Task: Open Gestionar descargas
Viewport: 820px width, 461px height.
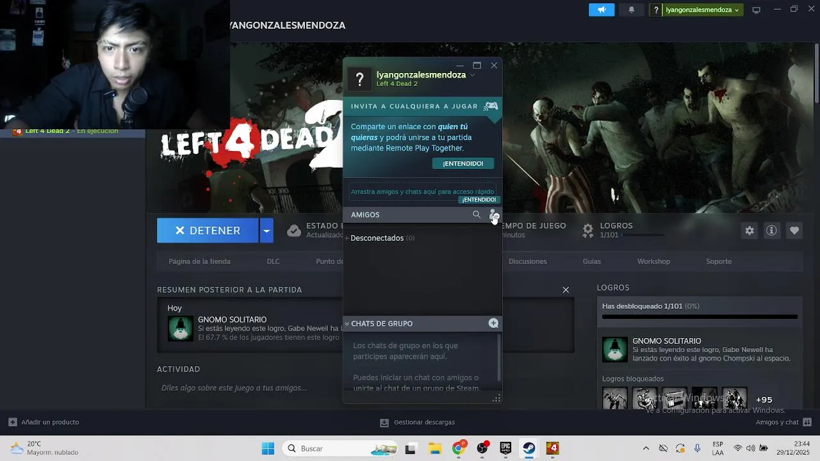Action: click(x=417, y=423)
